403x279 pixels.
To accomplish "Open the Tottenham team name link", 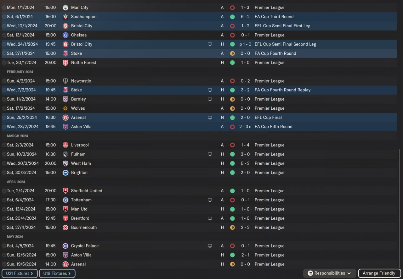I will coord(81,200).
